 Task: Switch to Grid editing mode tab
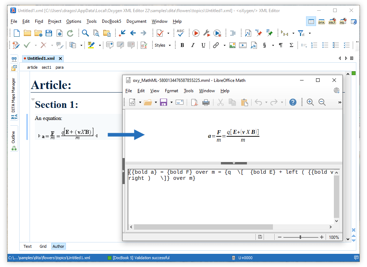click(x=43, y=246)
